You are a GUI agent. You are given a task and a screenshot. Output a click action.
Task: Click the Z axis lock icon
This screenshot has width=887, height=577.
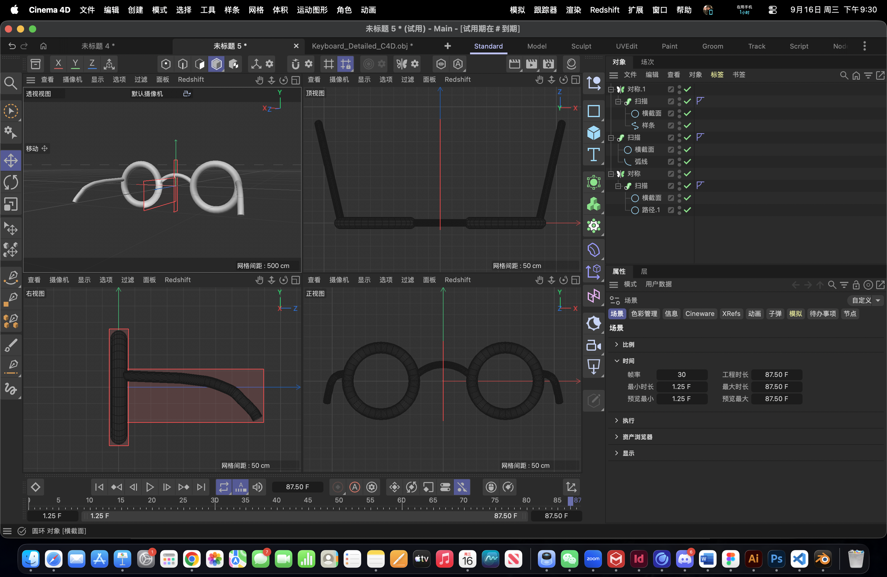[92, 64]
